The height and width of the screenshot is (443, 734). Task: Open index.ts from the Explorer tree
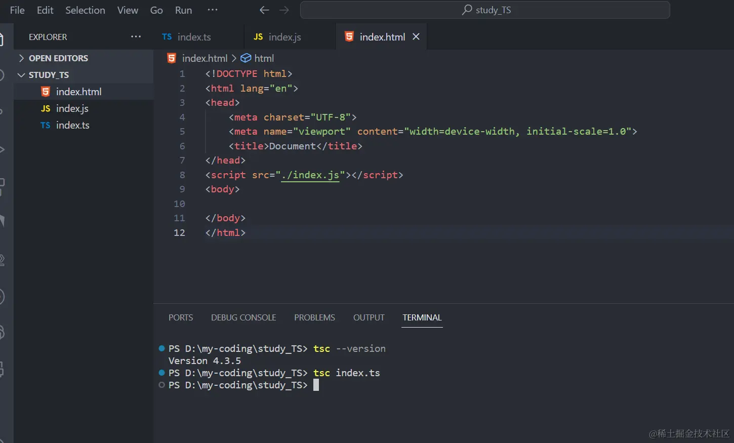pos(84,125)
